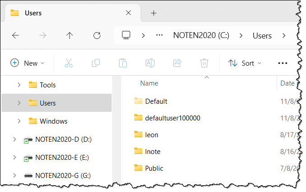Click the navigation pane vertical scrollbar
This screenshot has width=306, height=192.
[x=117, y=130]
